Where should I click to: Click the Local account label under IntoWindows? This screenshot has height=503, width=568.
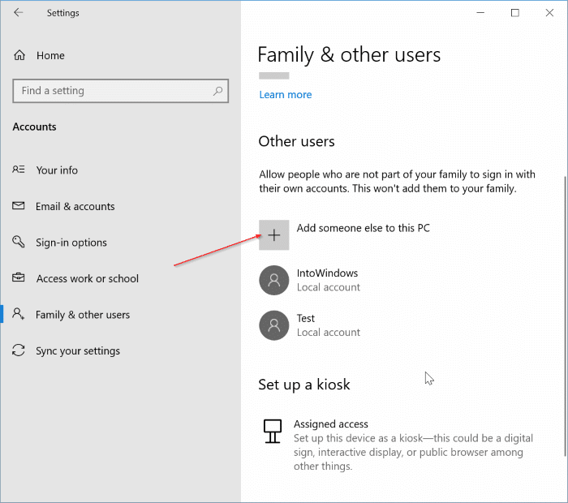[329, 287]
